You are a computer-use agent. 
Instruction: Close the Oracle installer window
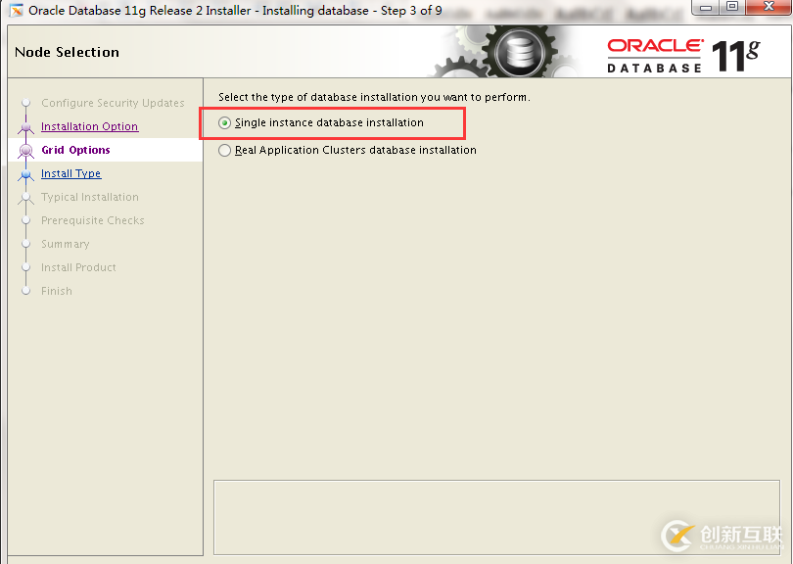point(769,7)
